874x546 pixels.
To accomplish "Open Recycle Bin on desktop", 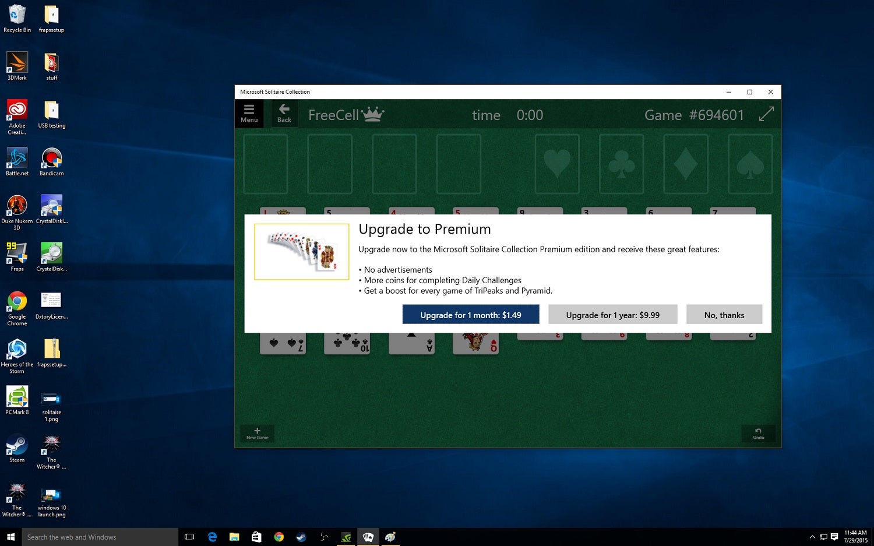I will point(17,19).
